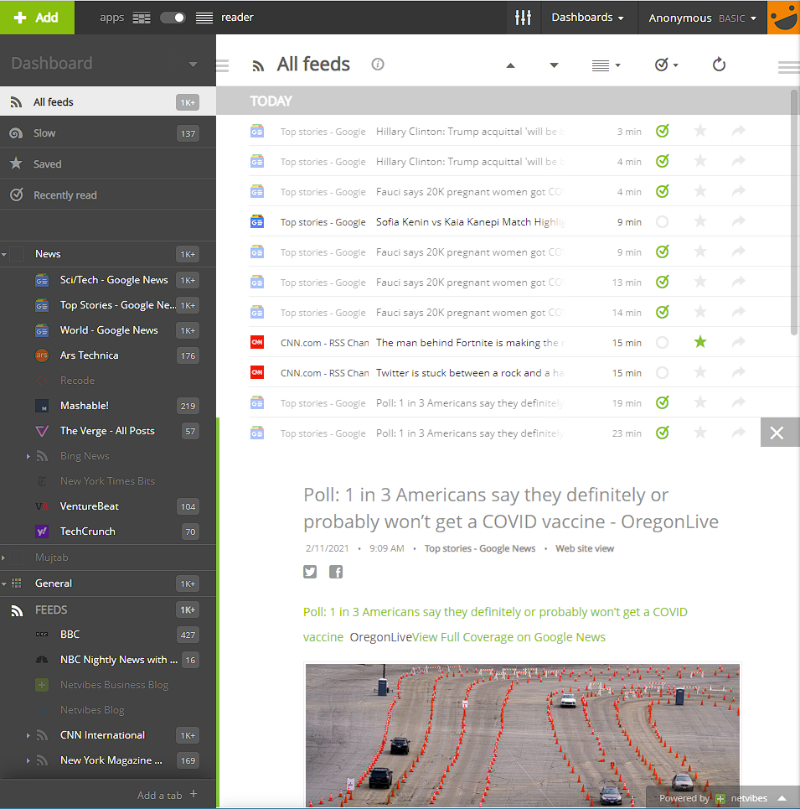Open the right-side panel menu icon
This screenshot has height=809, width=800.
(788, 67)
